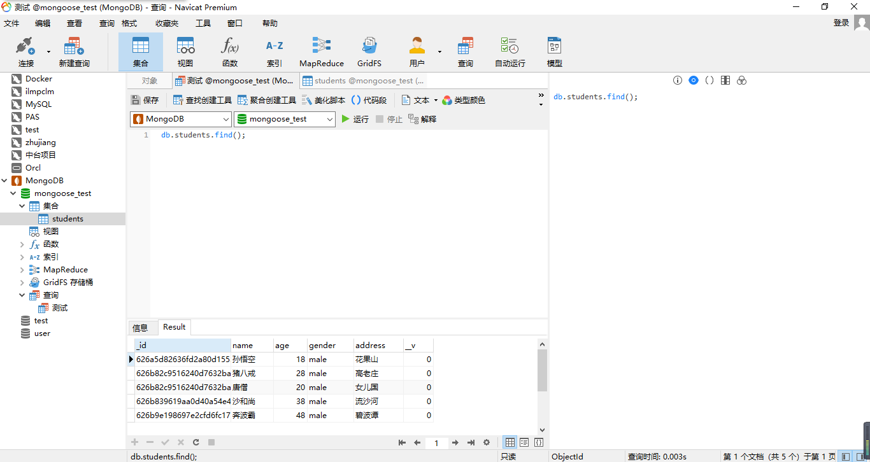Select the MySQL connection in sidebar

[x=38, y=104]
